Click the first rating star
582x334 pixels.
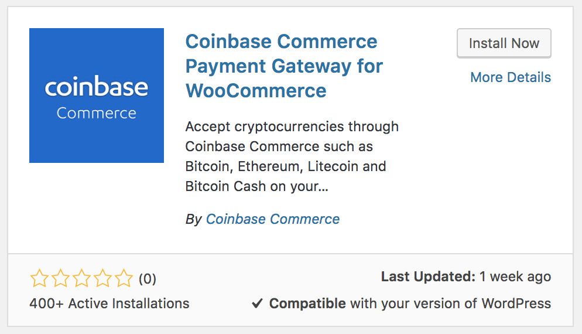pos(39,278)
